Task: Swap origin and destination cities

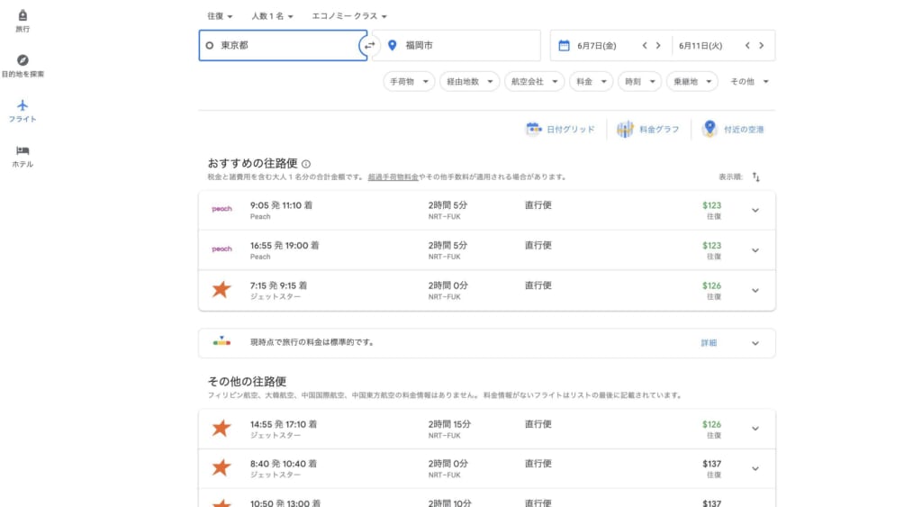Action: pos(369,45)
